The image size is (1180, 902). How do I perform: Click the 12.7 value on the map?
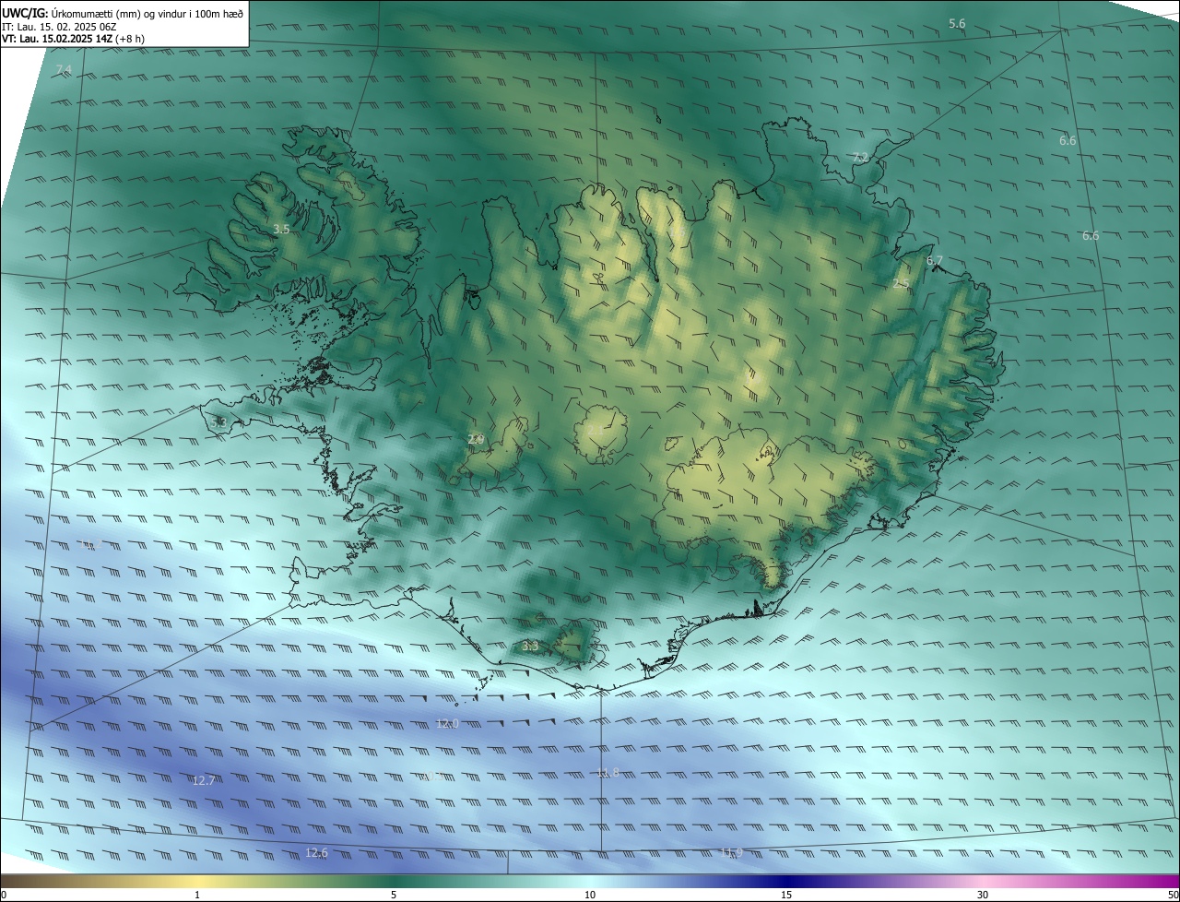pos(204,780)
